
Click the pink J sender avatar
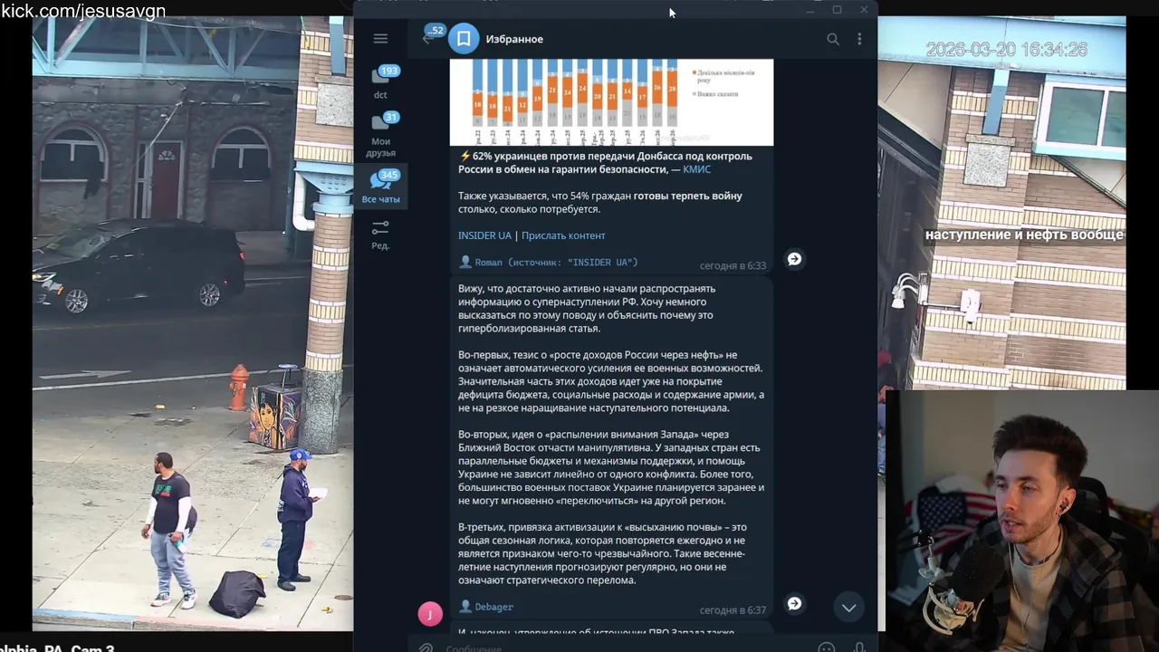(430, 614)
